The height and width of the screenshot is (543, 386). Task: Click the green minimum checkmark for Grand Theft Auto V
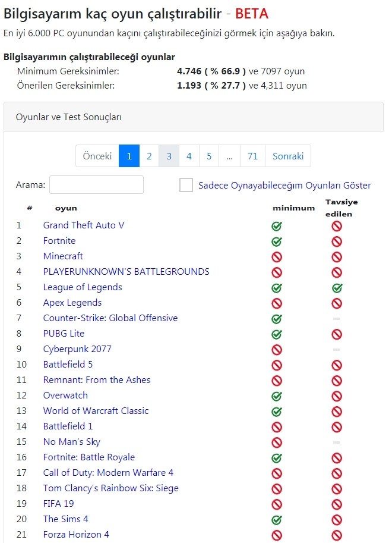pyautogui.click(x=277, y=226)
